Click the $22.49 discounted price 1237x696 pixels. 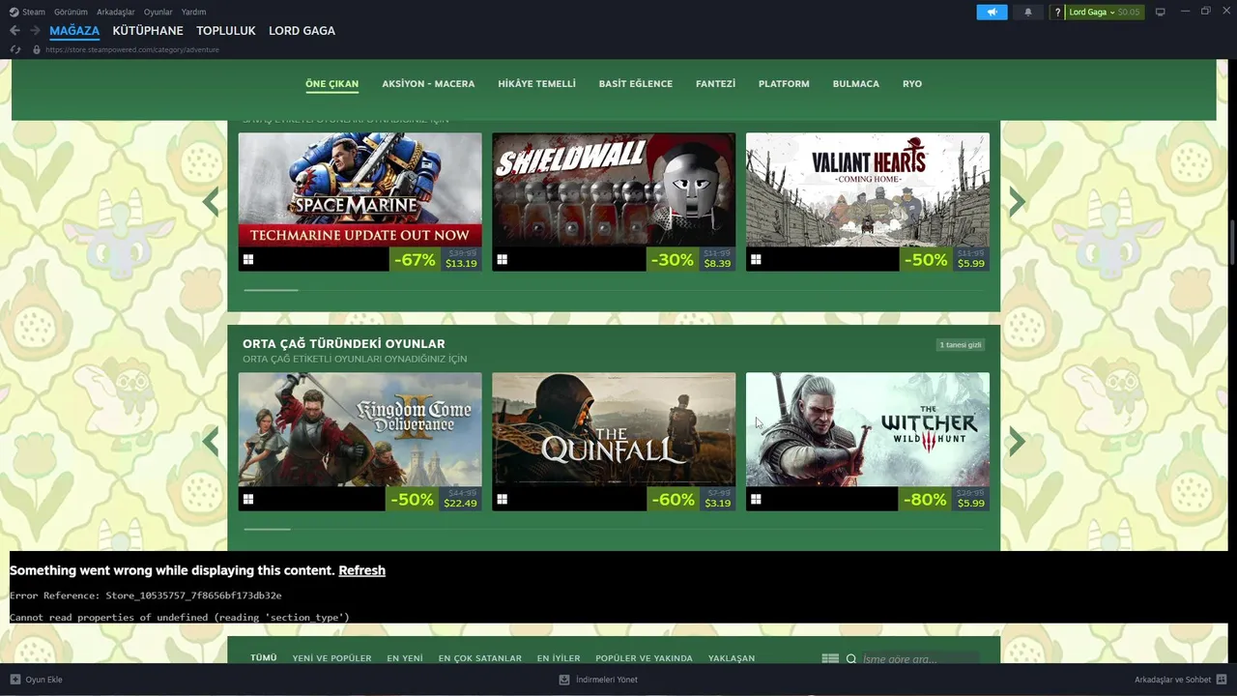(x=461, y=504)
